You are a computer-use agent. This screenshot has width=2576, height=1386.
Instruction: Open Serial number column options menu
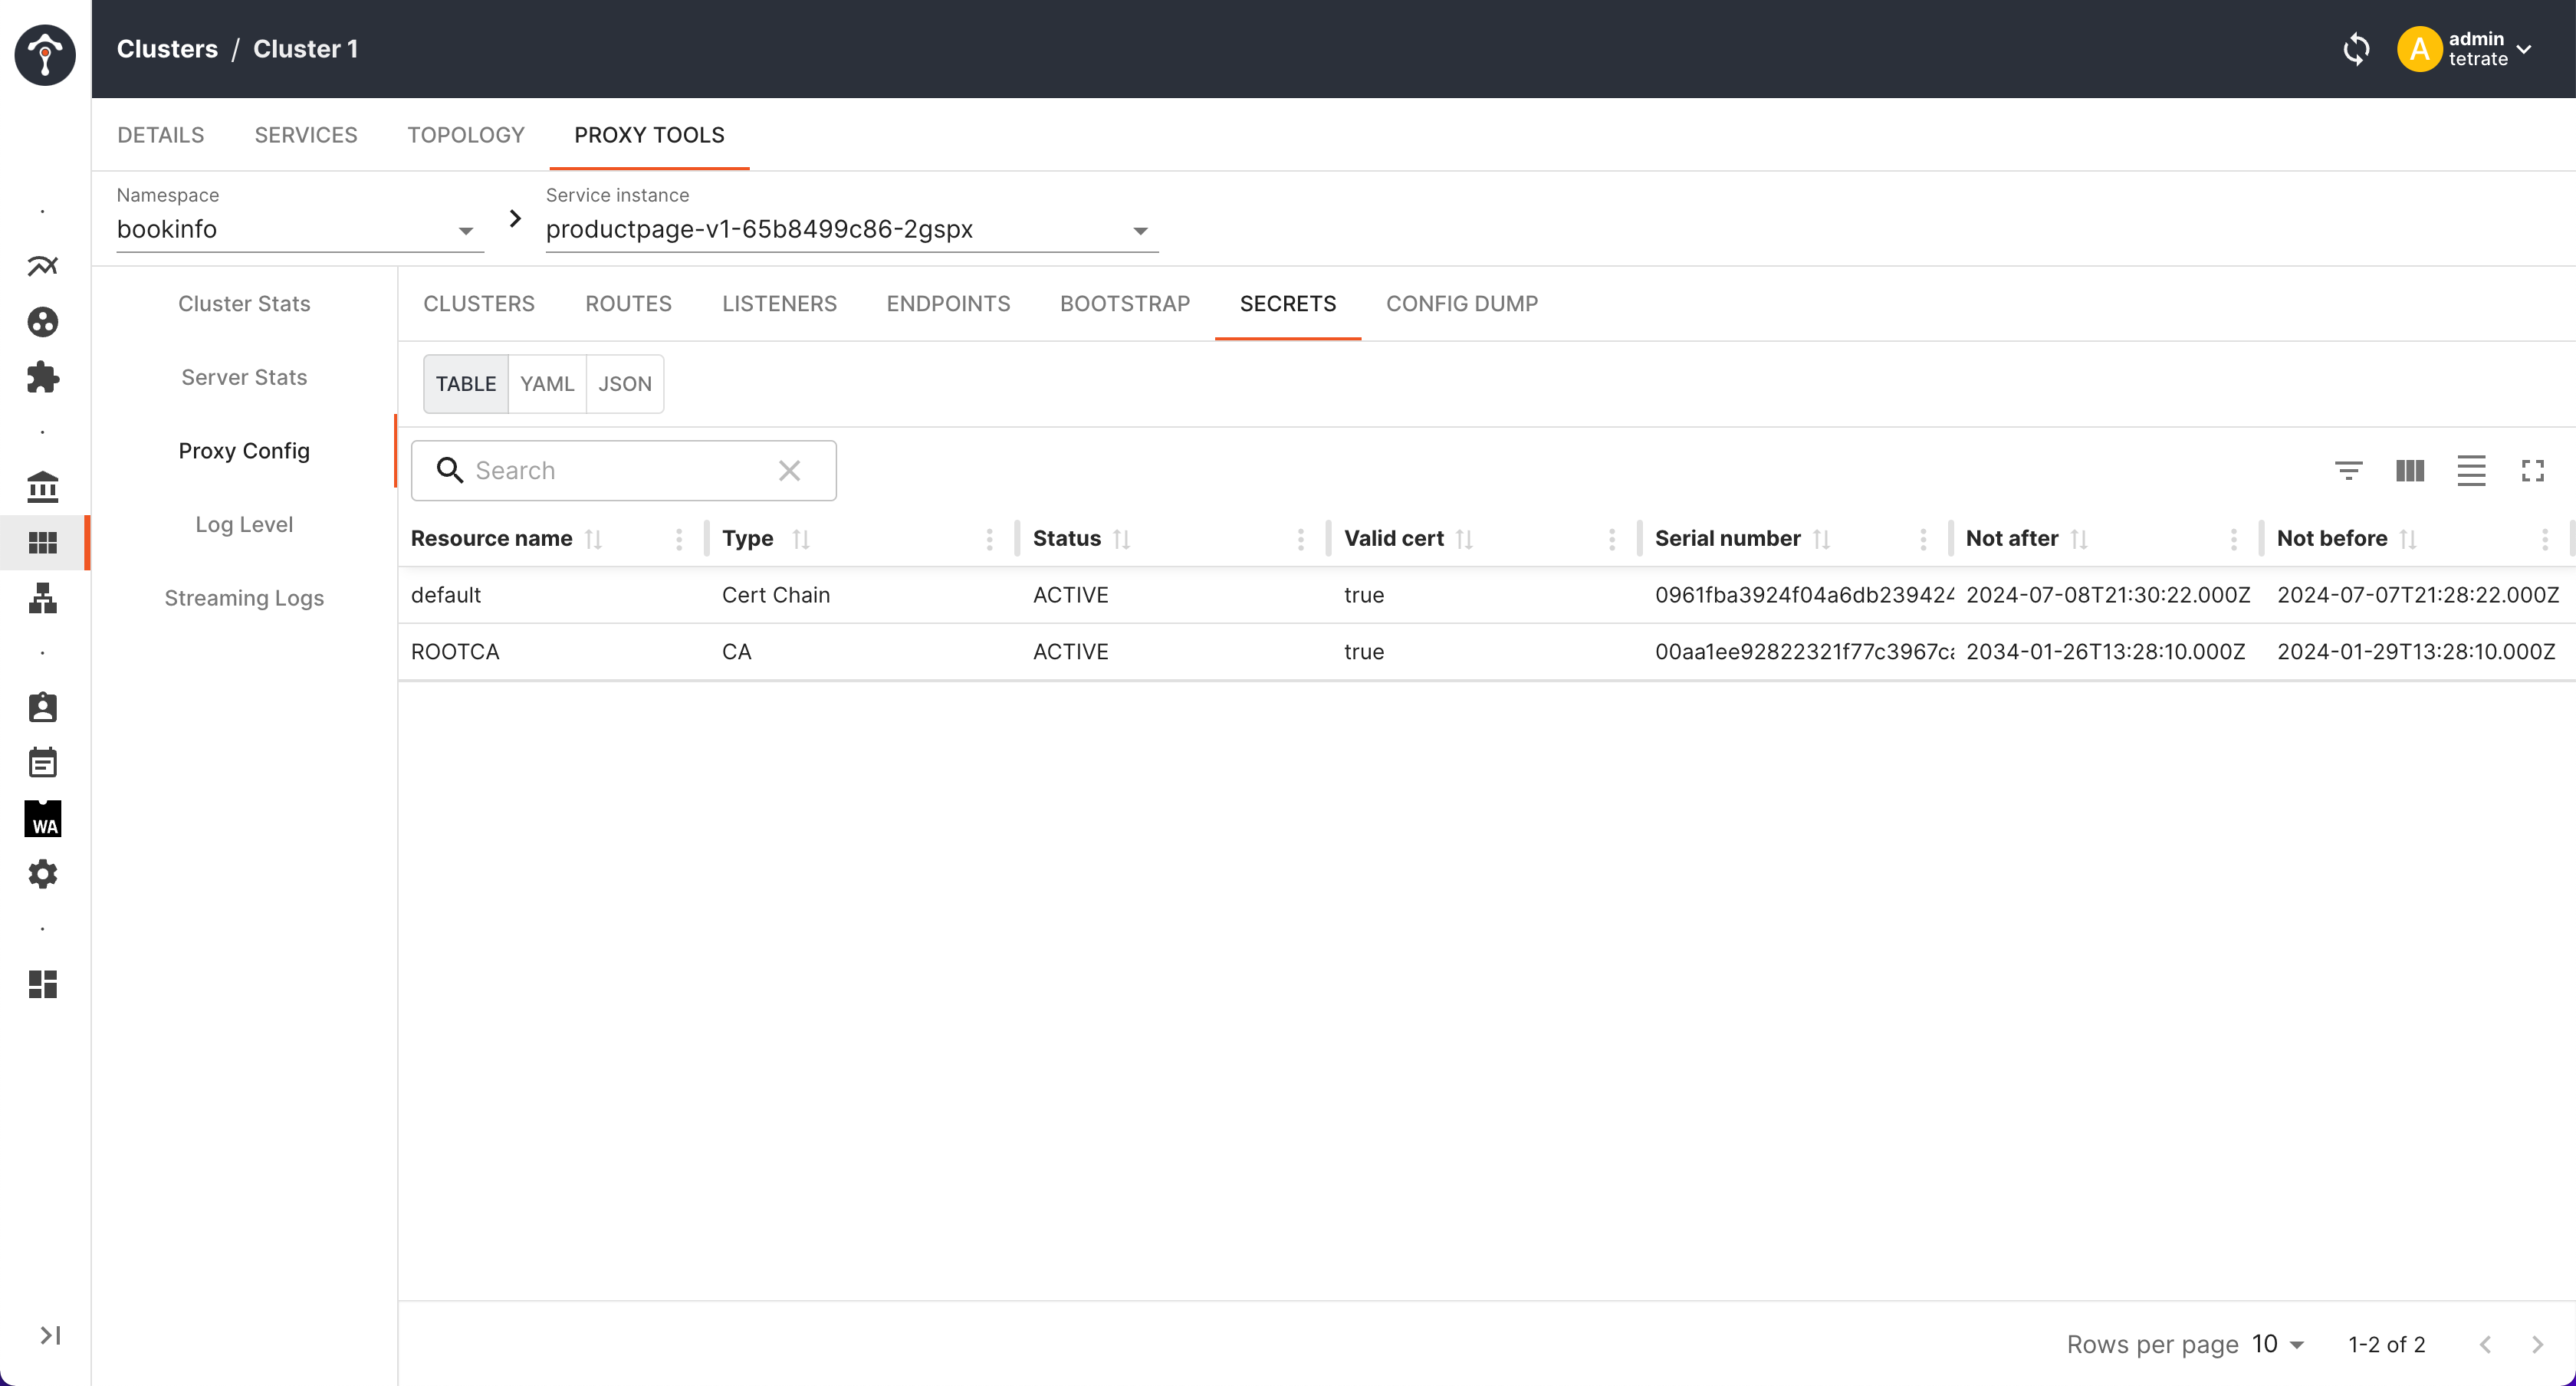pos(1923,539)
